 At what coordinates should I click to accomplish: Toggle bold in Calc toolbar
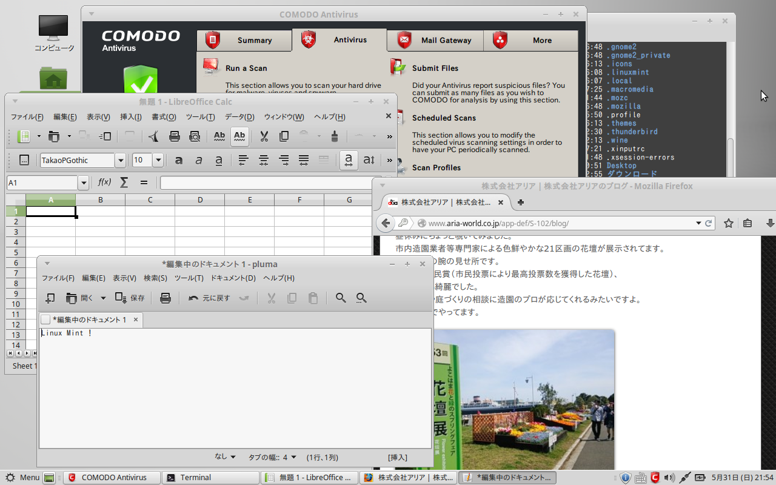click(x=179, y=160)
